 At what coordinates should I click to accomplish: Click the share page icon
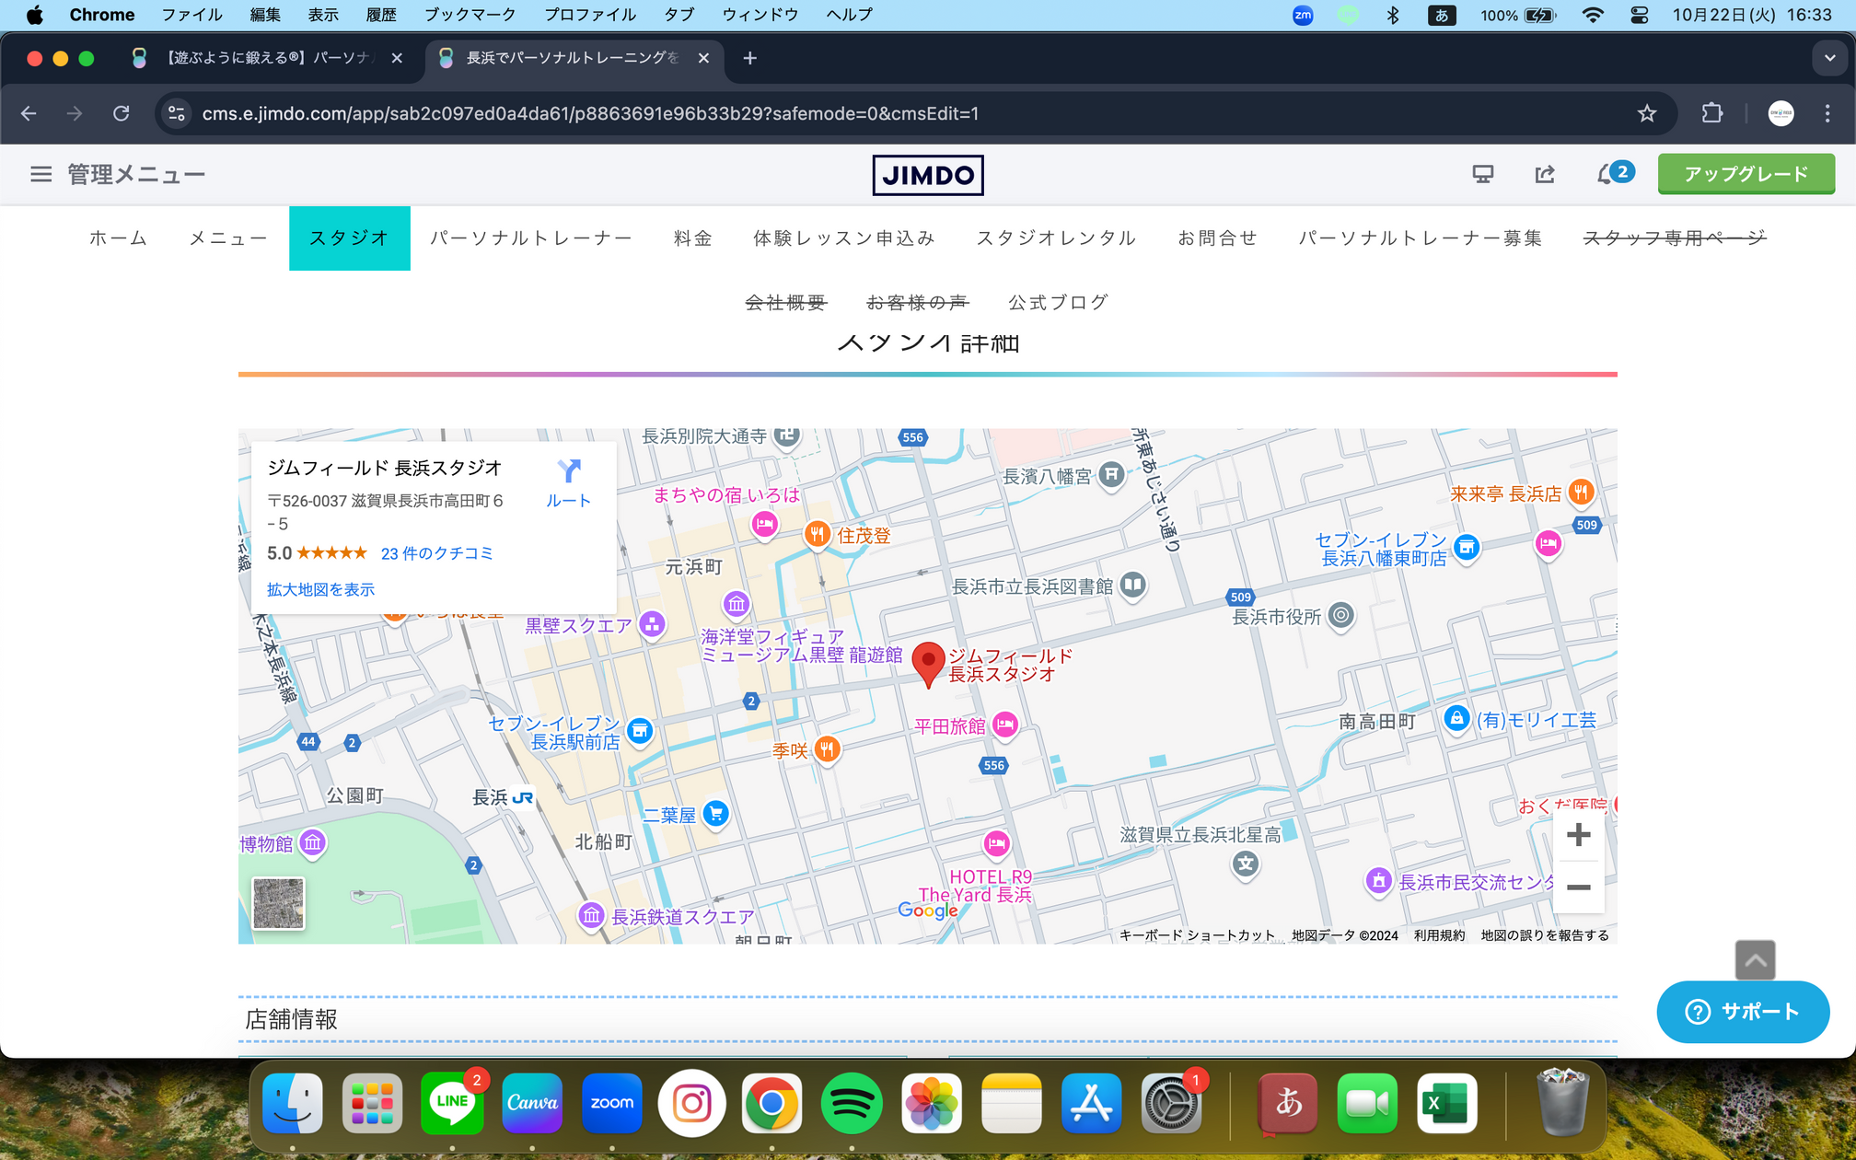pyautogui.click(x=1545, y=174)
